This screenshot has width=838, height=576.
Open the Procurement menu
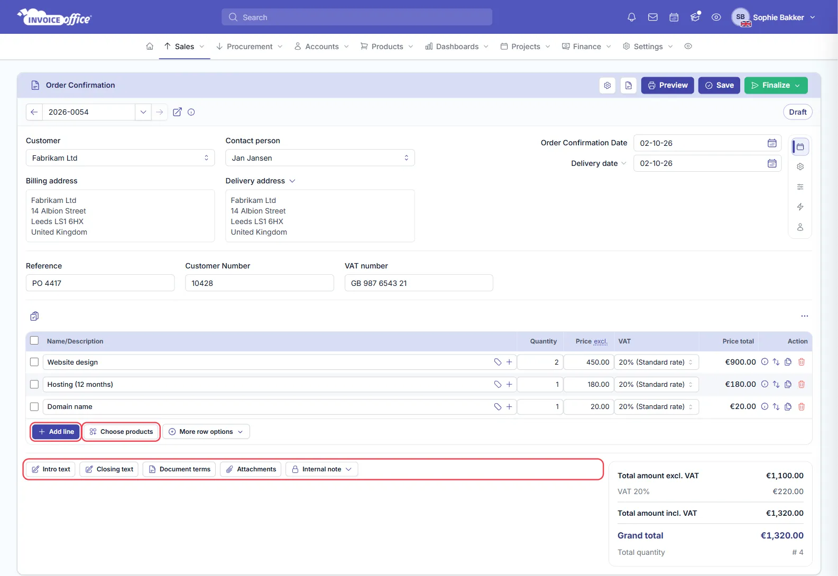coord(250,47)
